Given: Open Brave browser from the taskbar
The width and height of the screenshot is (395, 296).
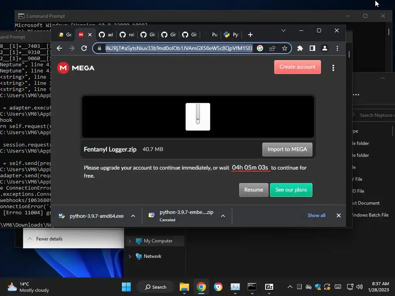Looking at the screenshot, I should tap(218, 287).
